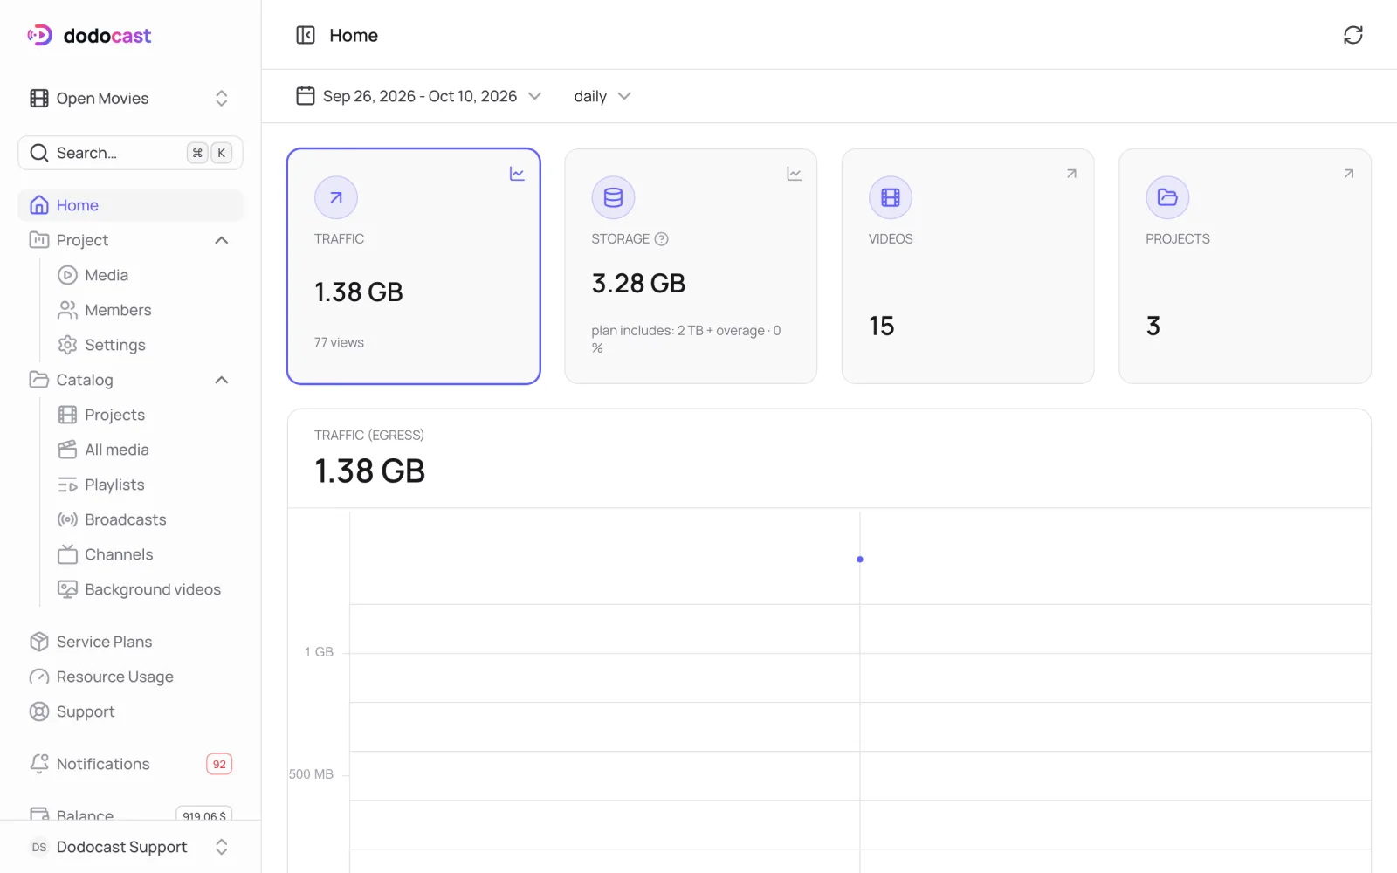This screenshot has width=1397, height=873.
Task: Click 'TRAFFIC (EGRESS)' chart heading
Action: coord(369,435)
